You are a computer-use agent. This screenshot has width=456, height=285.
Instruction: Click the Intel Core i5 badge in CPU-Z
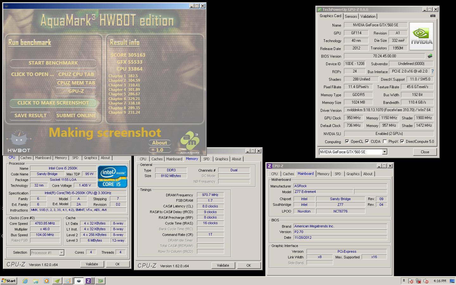coord(113,177)
